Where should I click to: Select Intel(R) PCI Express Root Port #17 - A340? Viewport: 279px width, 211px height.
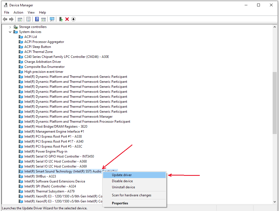(x=54, y=141)
